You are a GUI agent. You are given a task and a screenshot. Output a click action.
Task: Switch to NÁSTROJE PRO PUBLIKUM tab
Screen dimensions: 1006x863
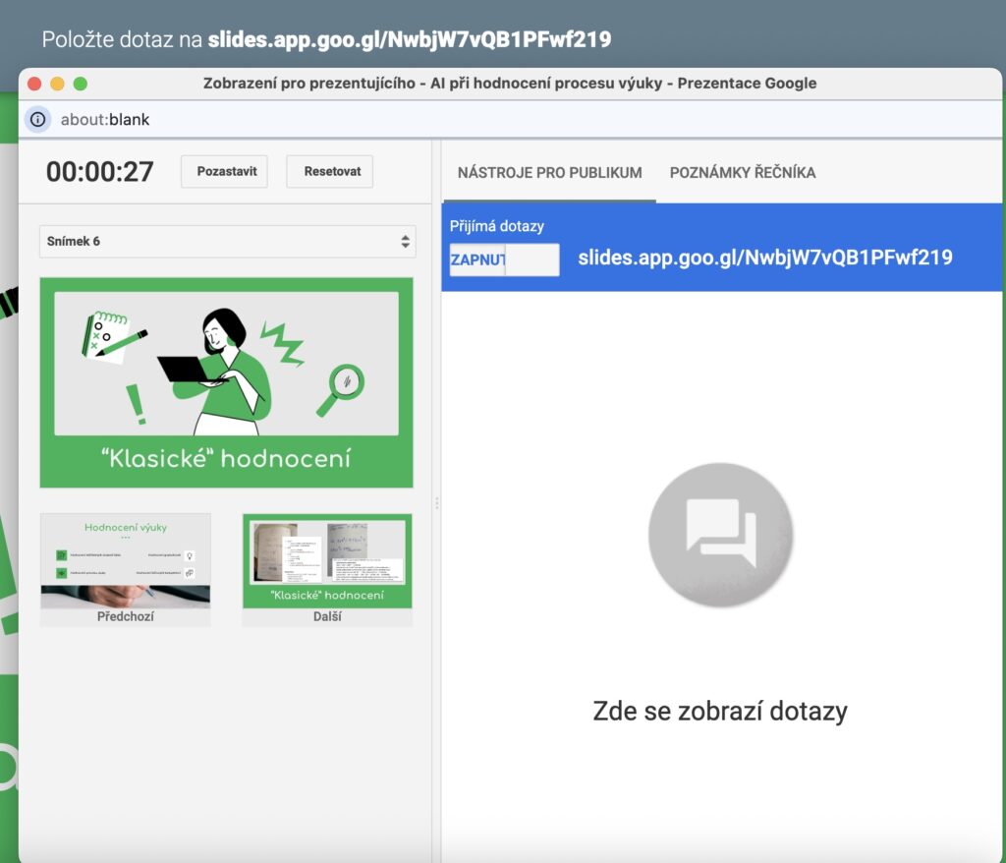549,172
